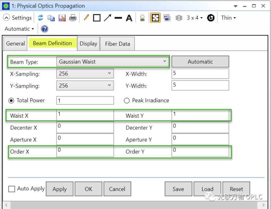
Task: Click the lock window padlock icon
Action: pos(142,18)
